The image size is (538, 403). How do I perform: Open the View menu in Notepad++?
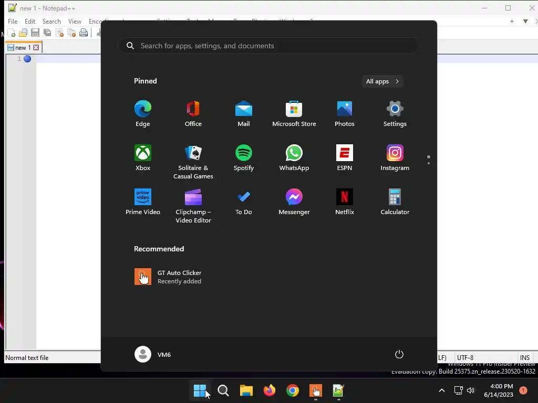tap(75, 21)
